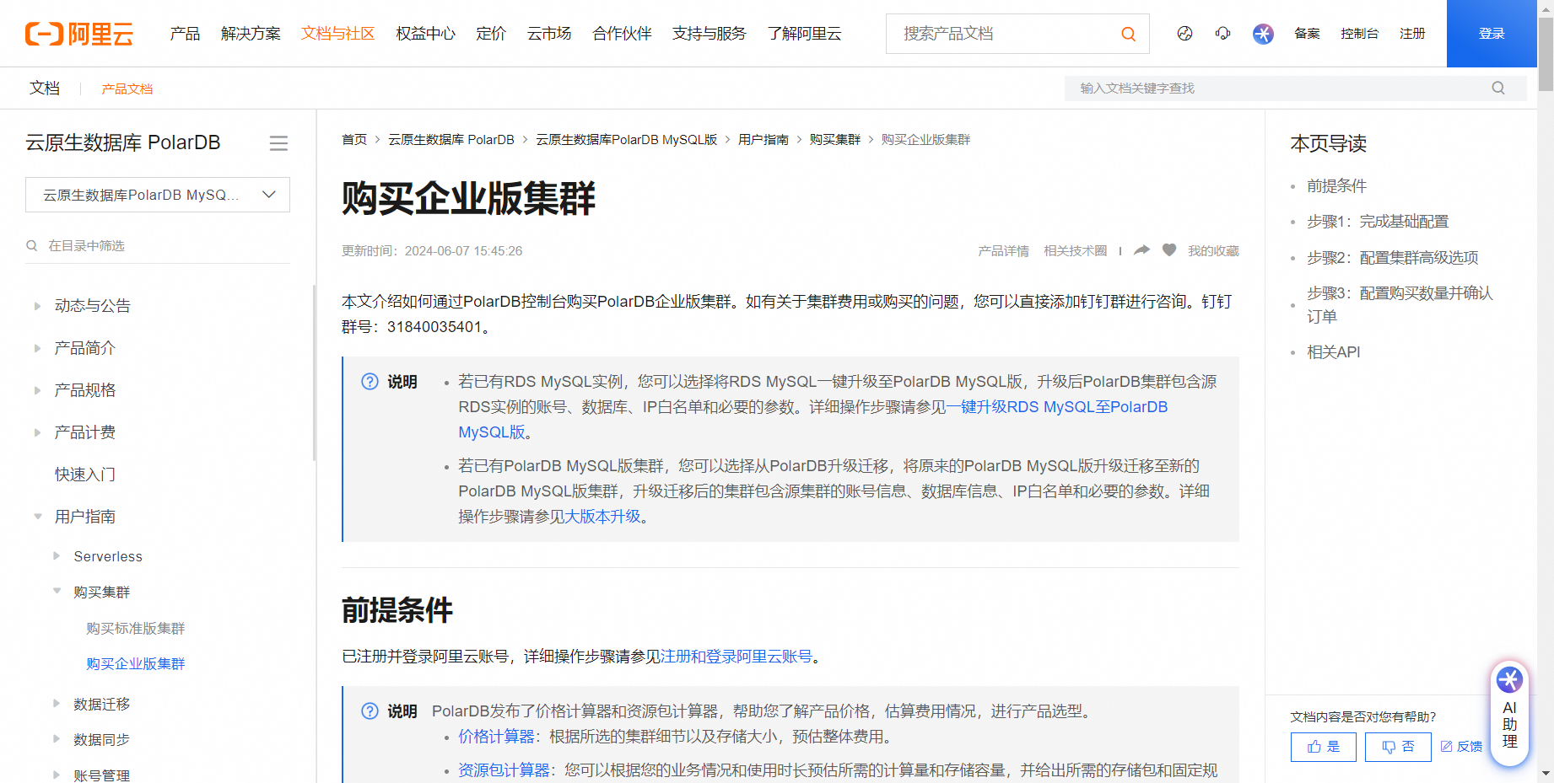The width and height of the screenshot is (1554, 783).
Task: Click the document keyword search magnifier icon
Action: [x=1498, y=88]
